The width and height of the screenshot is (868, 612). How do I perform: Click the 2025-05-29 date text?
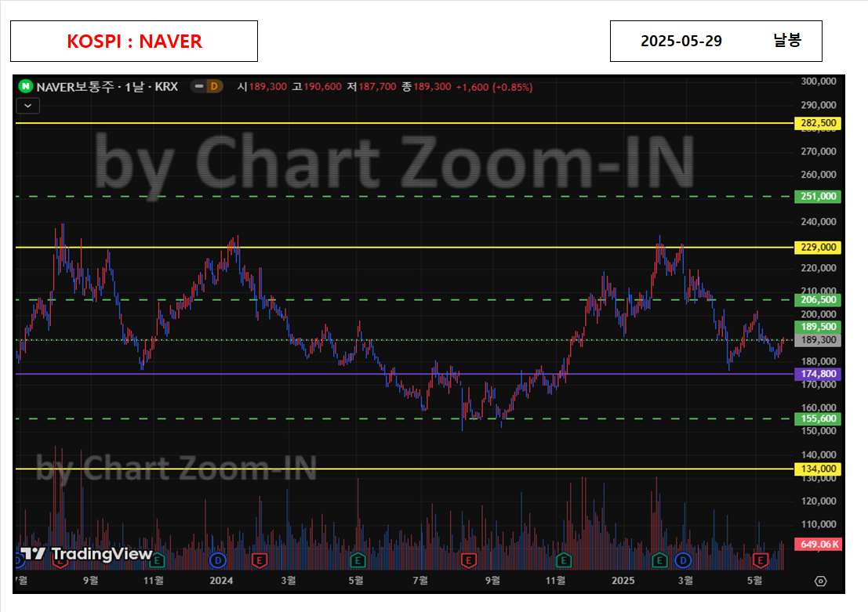click(x=681, y=42)
